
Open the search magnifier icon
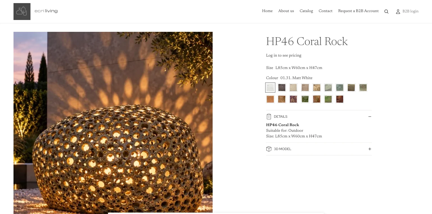pyautogui.click(x=386, y=12)
